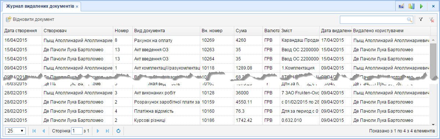Sort by Номер column header
Image resolution: width=440 pixels, height=139 pixels.
click(x=122, y=31)
